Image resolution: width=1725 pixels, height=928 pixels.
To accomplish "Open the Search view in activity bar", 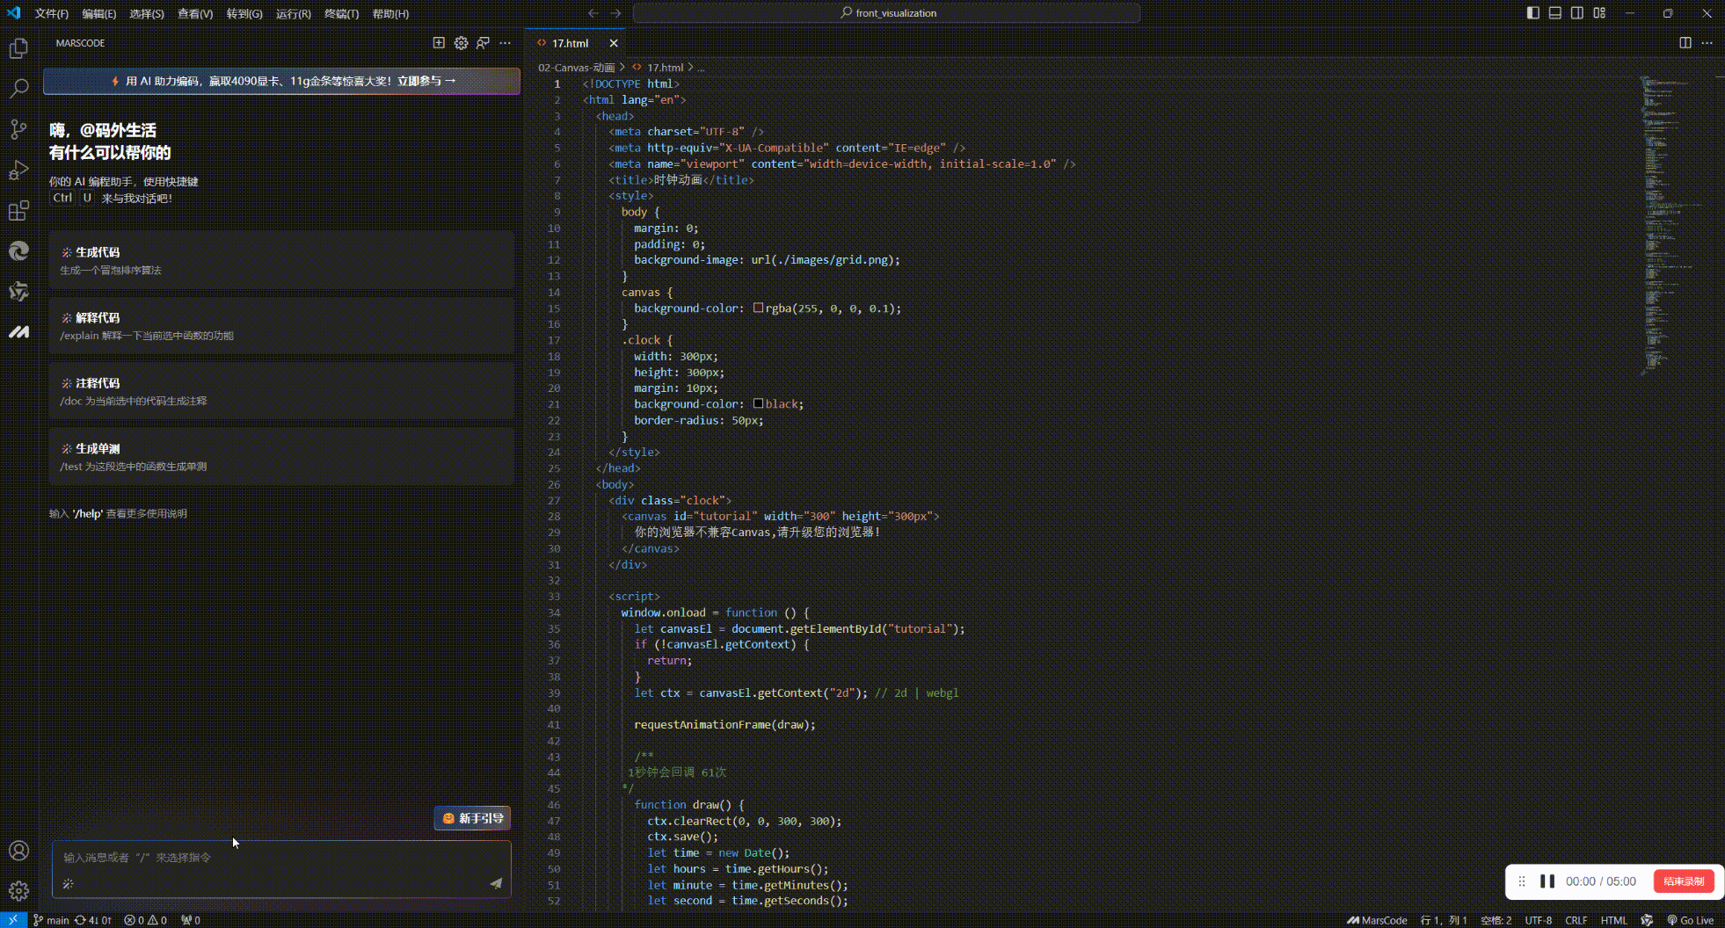I will tap(18, 89).
